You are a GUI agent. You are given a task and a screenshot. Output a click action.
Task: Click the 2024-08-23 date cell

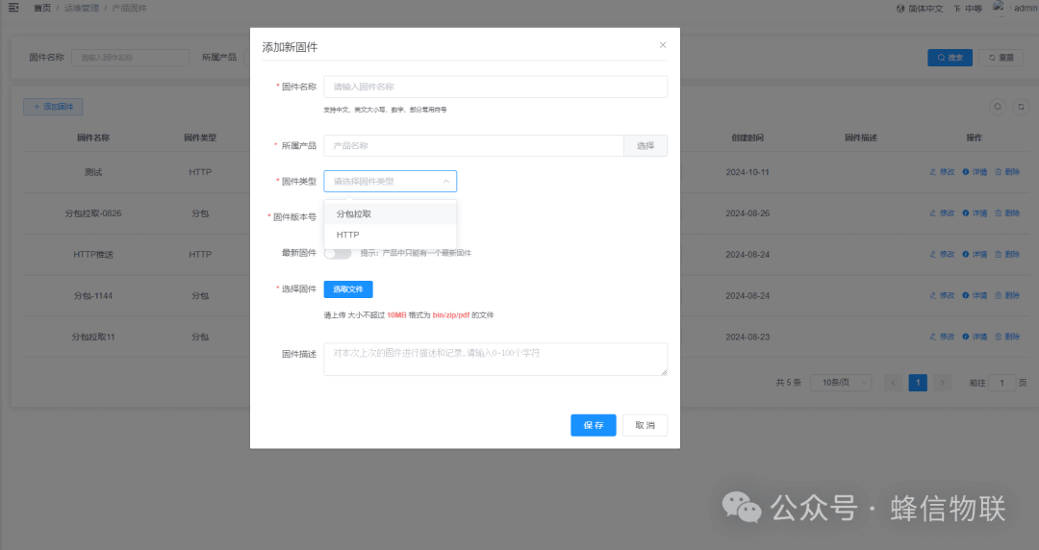point(748,337)
